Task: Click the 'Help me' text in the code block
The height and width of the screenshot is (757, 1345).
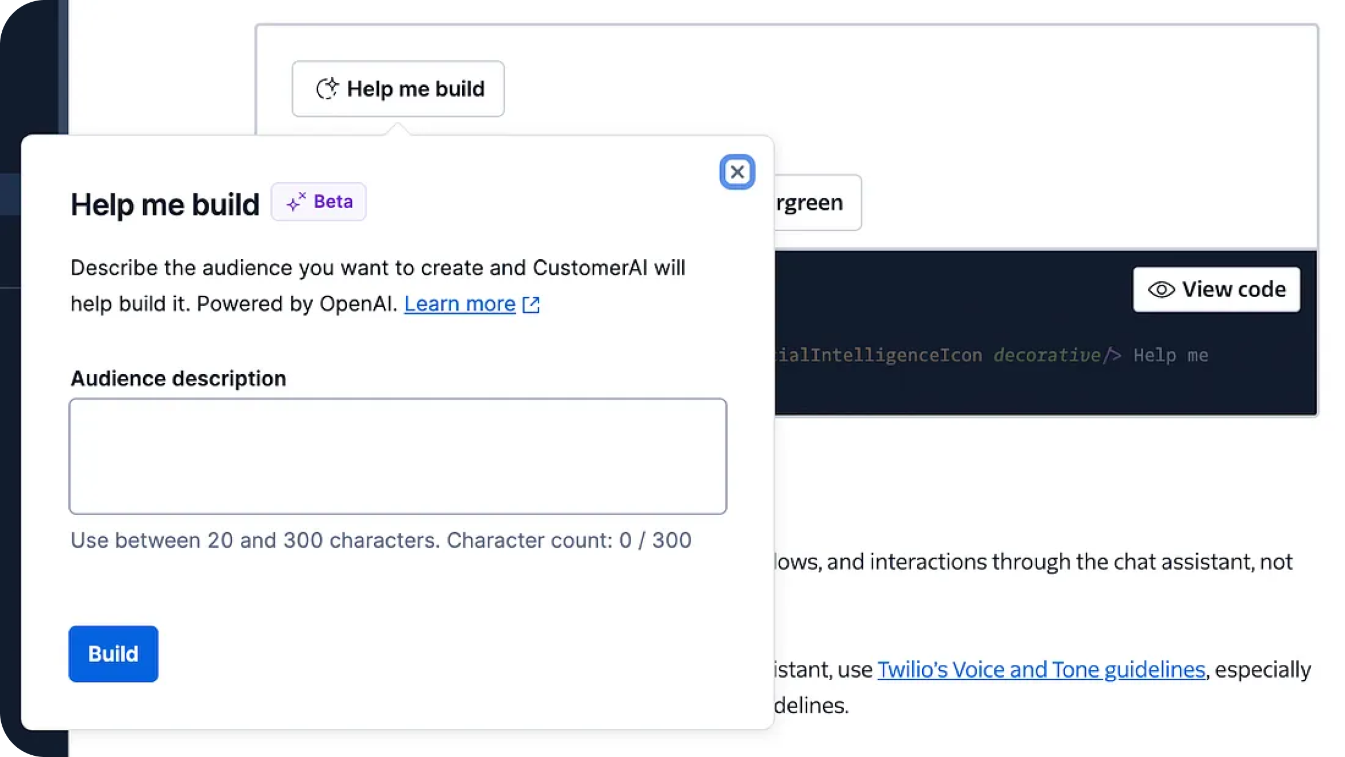Action: (1170, 355)
